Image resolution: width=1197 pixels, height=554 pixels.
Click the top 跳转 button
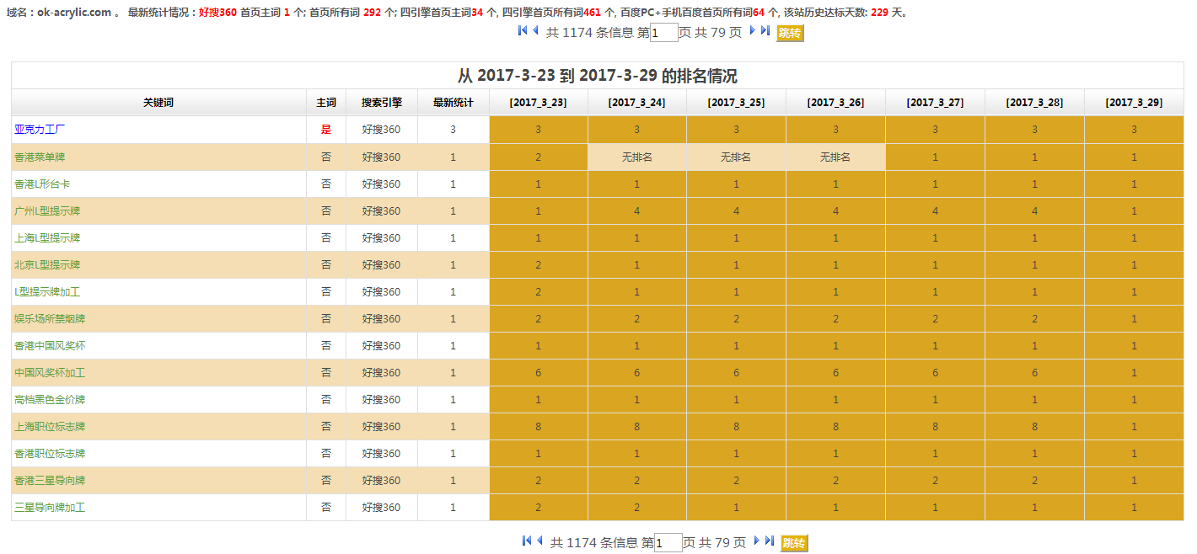[790, 33]
